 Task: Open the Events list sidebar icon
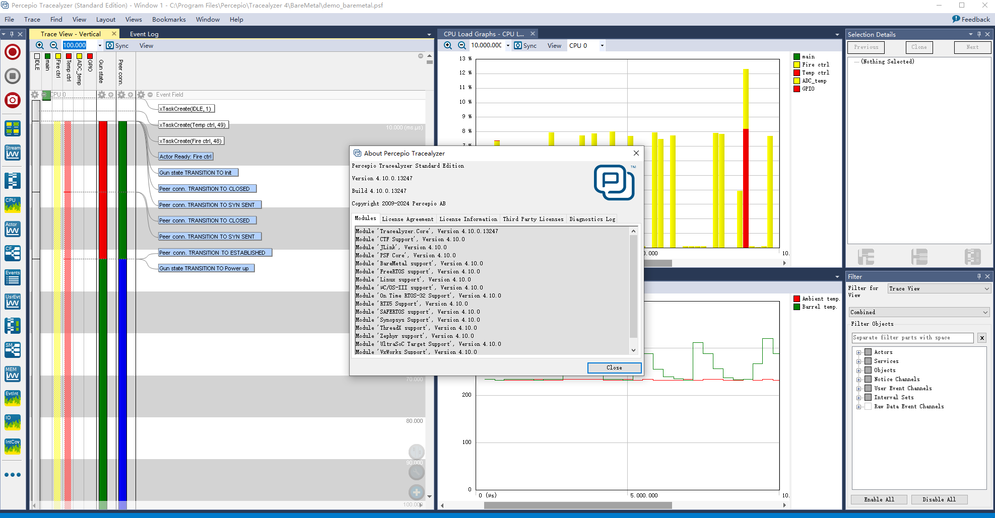(13, 277)
